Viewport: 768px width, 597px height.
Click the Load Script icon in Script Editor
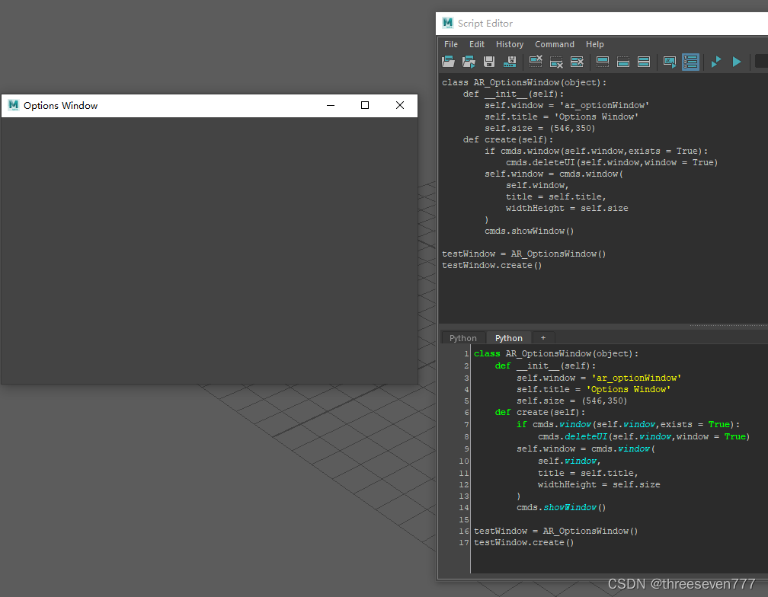448,62
